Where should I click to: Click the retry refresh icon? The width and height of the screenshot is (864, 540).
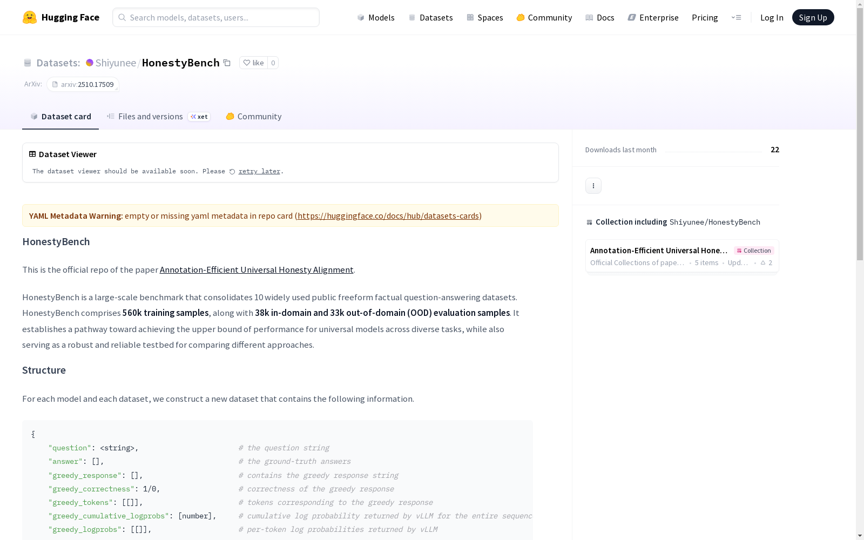coord(232,172)
